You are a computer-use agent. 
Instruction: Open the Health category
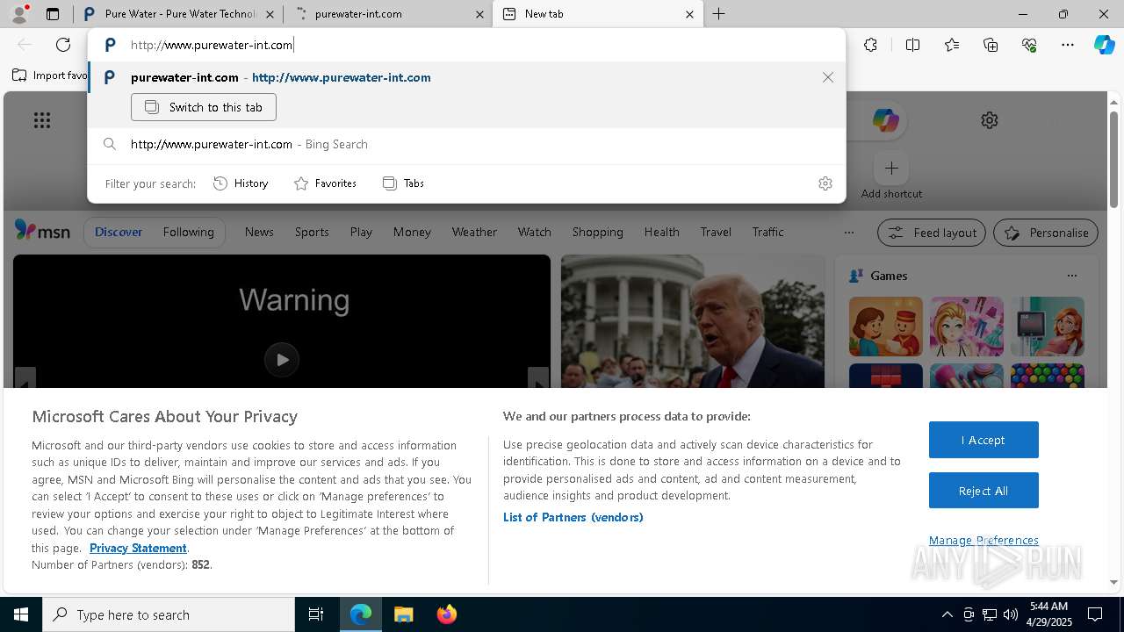661,232
